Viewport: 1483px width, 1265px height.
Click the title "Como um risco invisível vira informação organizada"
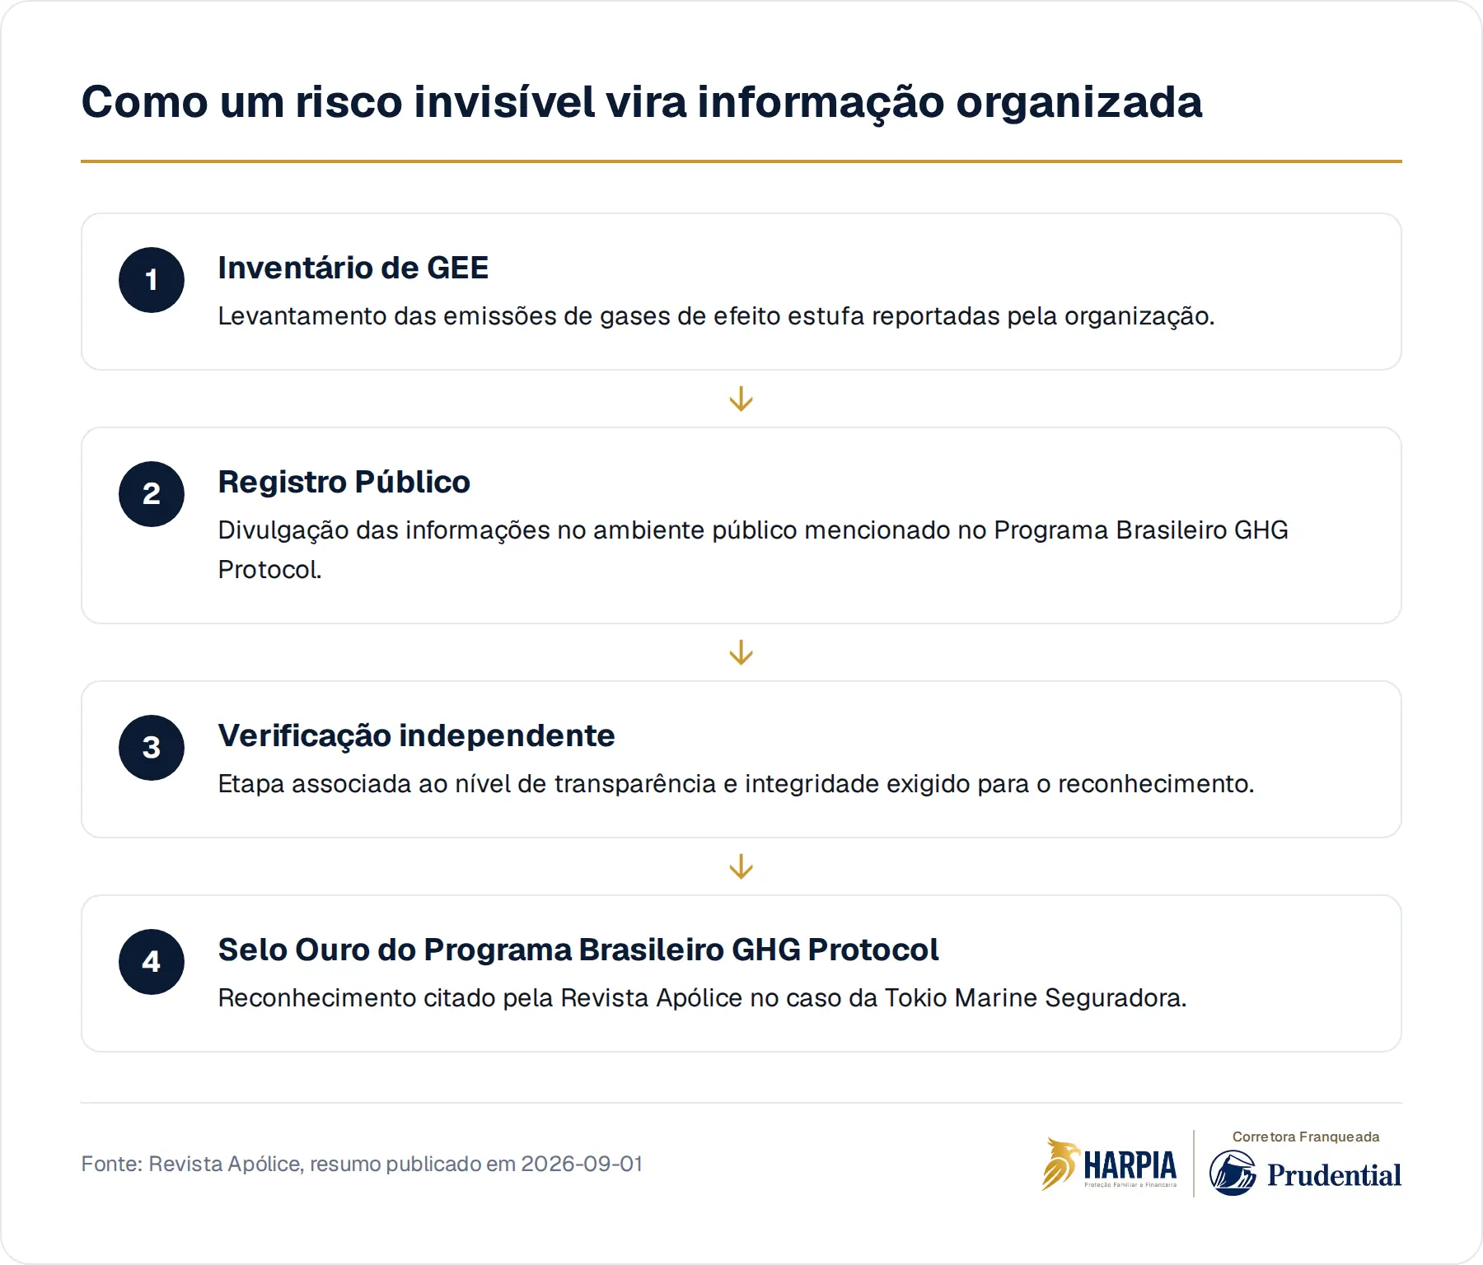tap(642, 103)
